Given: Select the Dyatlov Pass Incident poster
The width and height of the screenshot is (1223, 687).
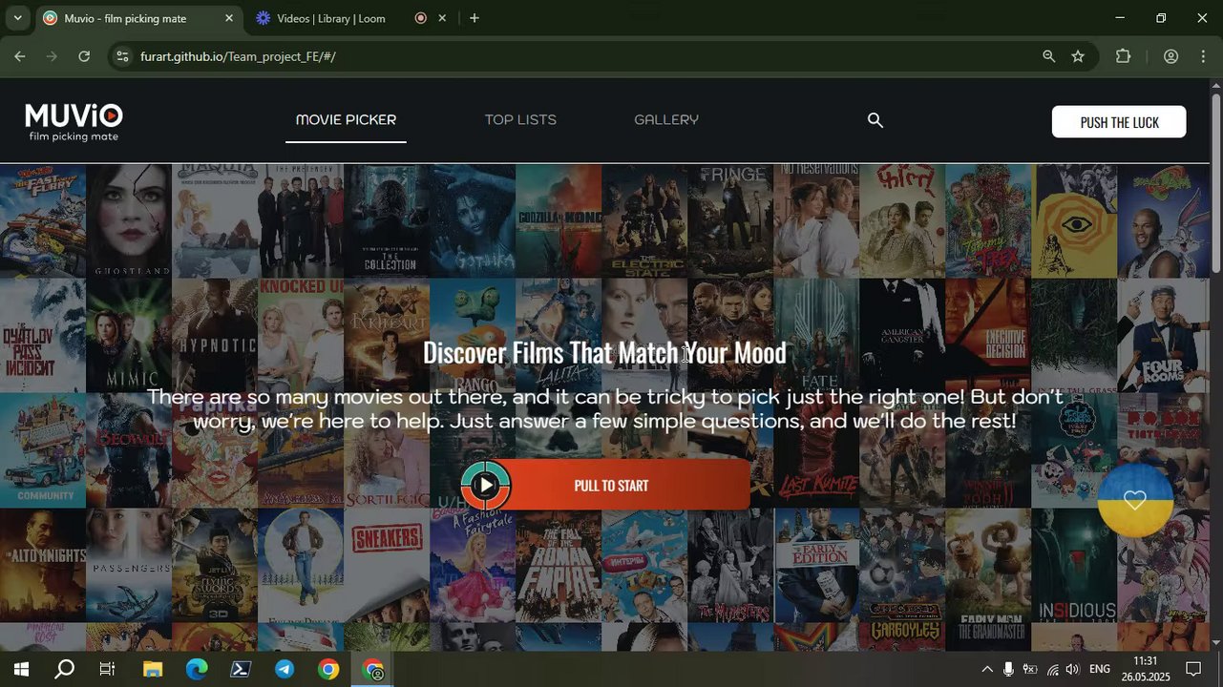Looking at the screenshot, I should click(x=43, y=336).
